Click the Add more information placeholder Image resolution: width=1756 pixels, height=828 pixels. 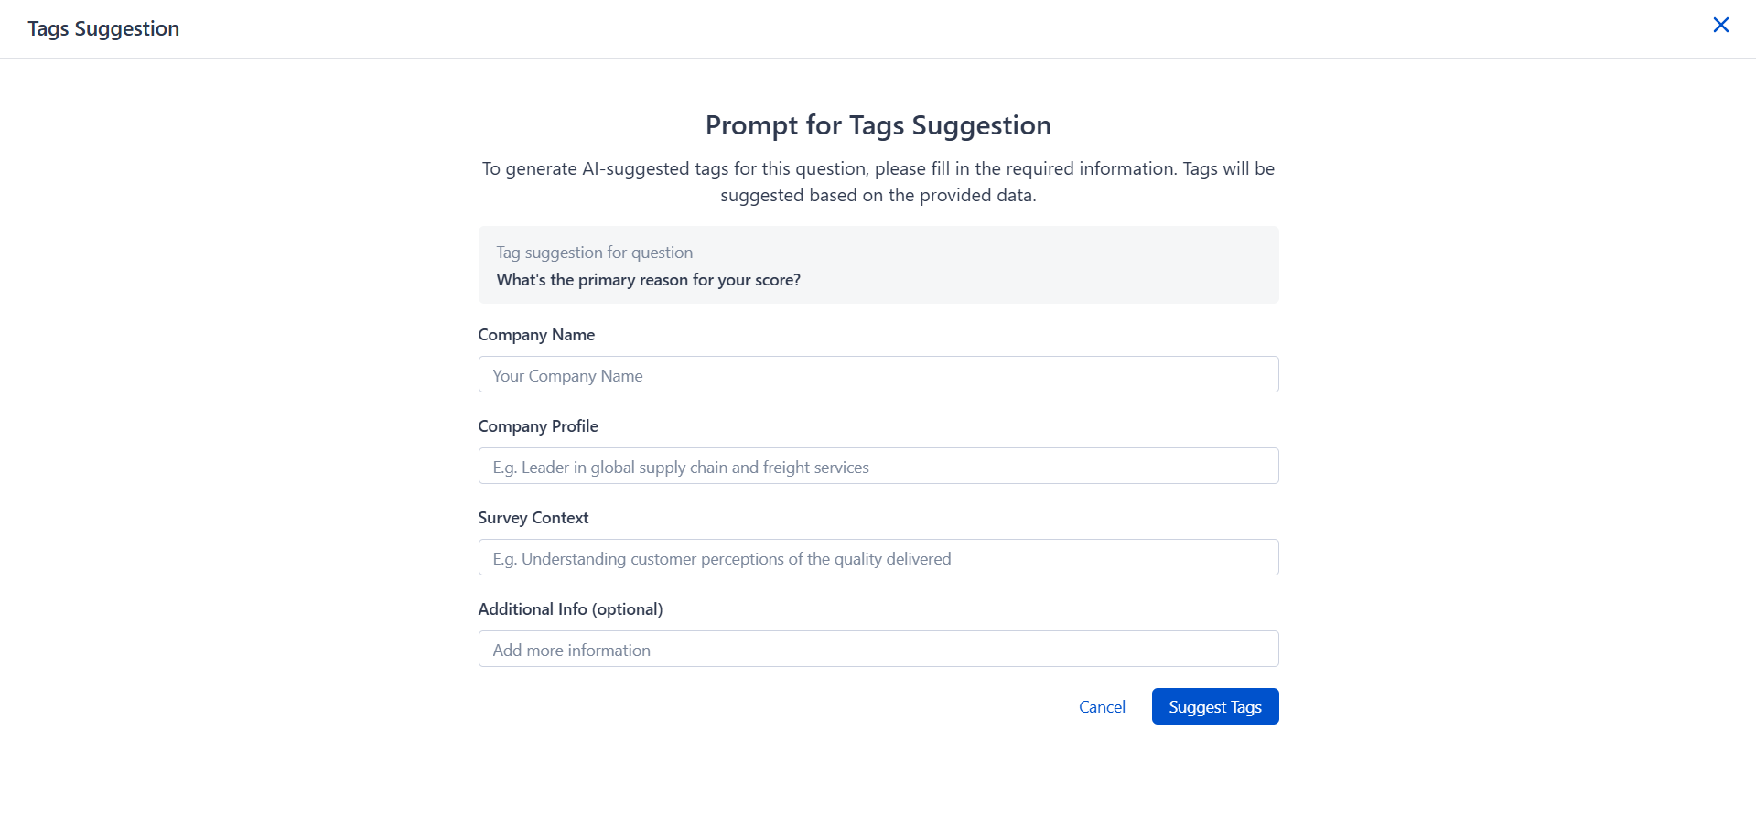point(572,651)
